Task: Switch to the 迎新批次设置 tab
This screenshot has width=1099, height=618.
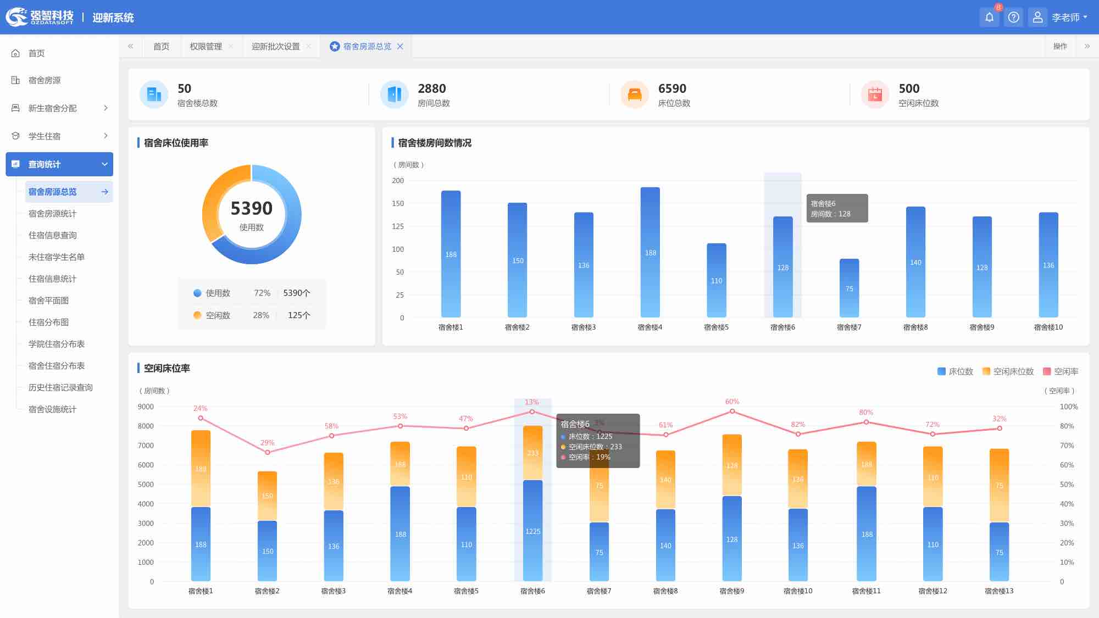Action: [275, 46]
